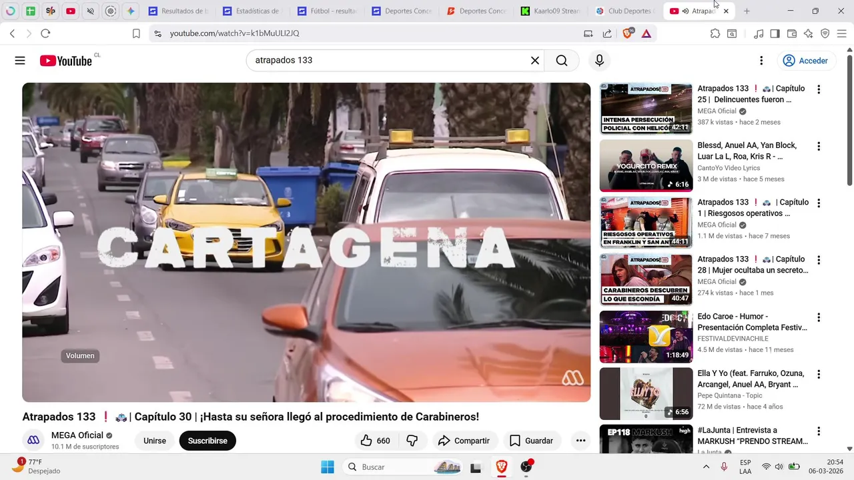Share this page from address bar
Screen dimensions: 854x480
tap(607, 33)
